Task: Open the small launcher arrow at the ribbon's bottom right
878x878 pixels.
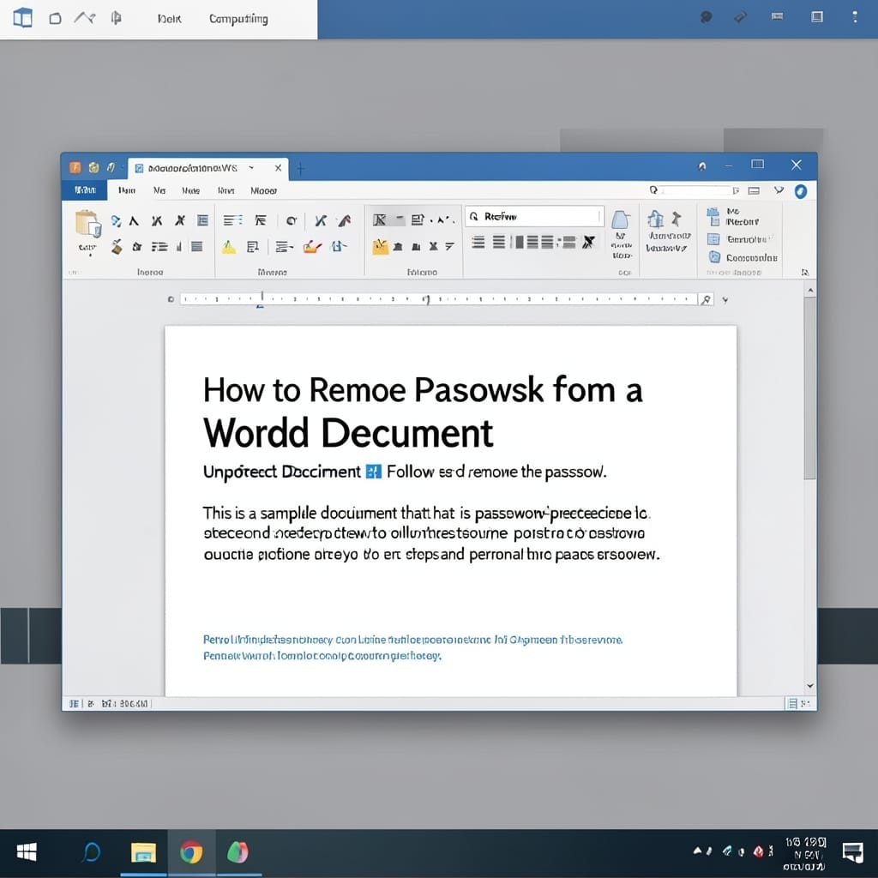Action: (x=804, y=272)
